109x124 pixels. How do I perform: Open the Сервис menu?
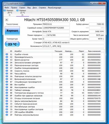pyautogui.click(x=22, y=8)
